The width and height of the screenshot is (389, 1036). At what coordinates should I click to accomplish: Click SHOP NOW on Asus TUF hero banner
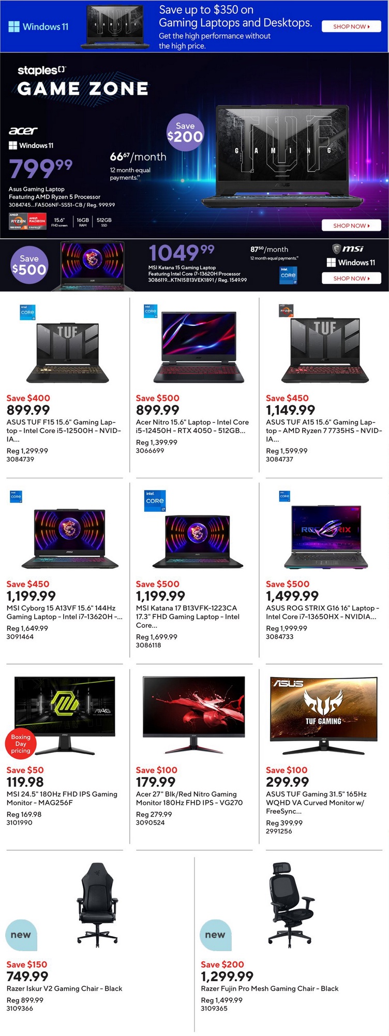[351, 225]
